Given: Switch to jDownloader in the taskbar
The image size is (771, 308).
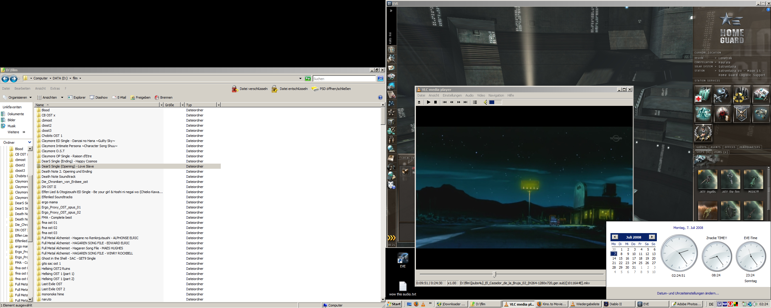Looking at the screenshot, I should pos(451,304).
